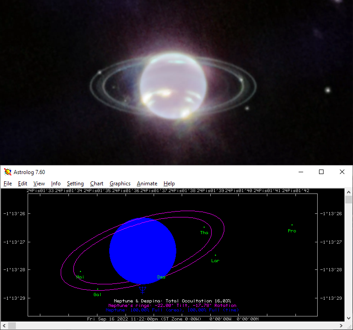Select the Naiad moon label Nai
The image size is (353, 330).
click(80, 277)
